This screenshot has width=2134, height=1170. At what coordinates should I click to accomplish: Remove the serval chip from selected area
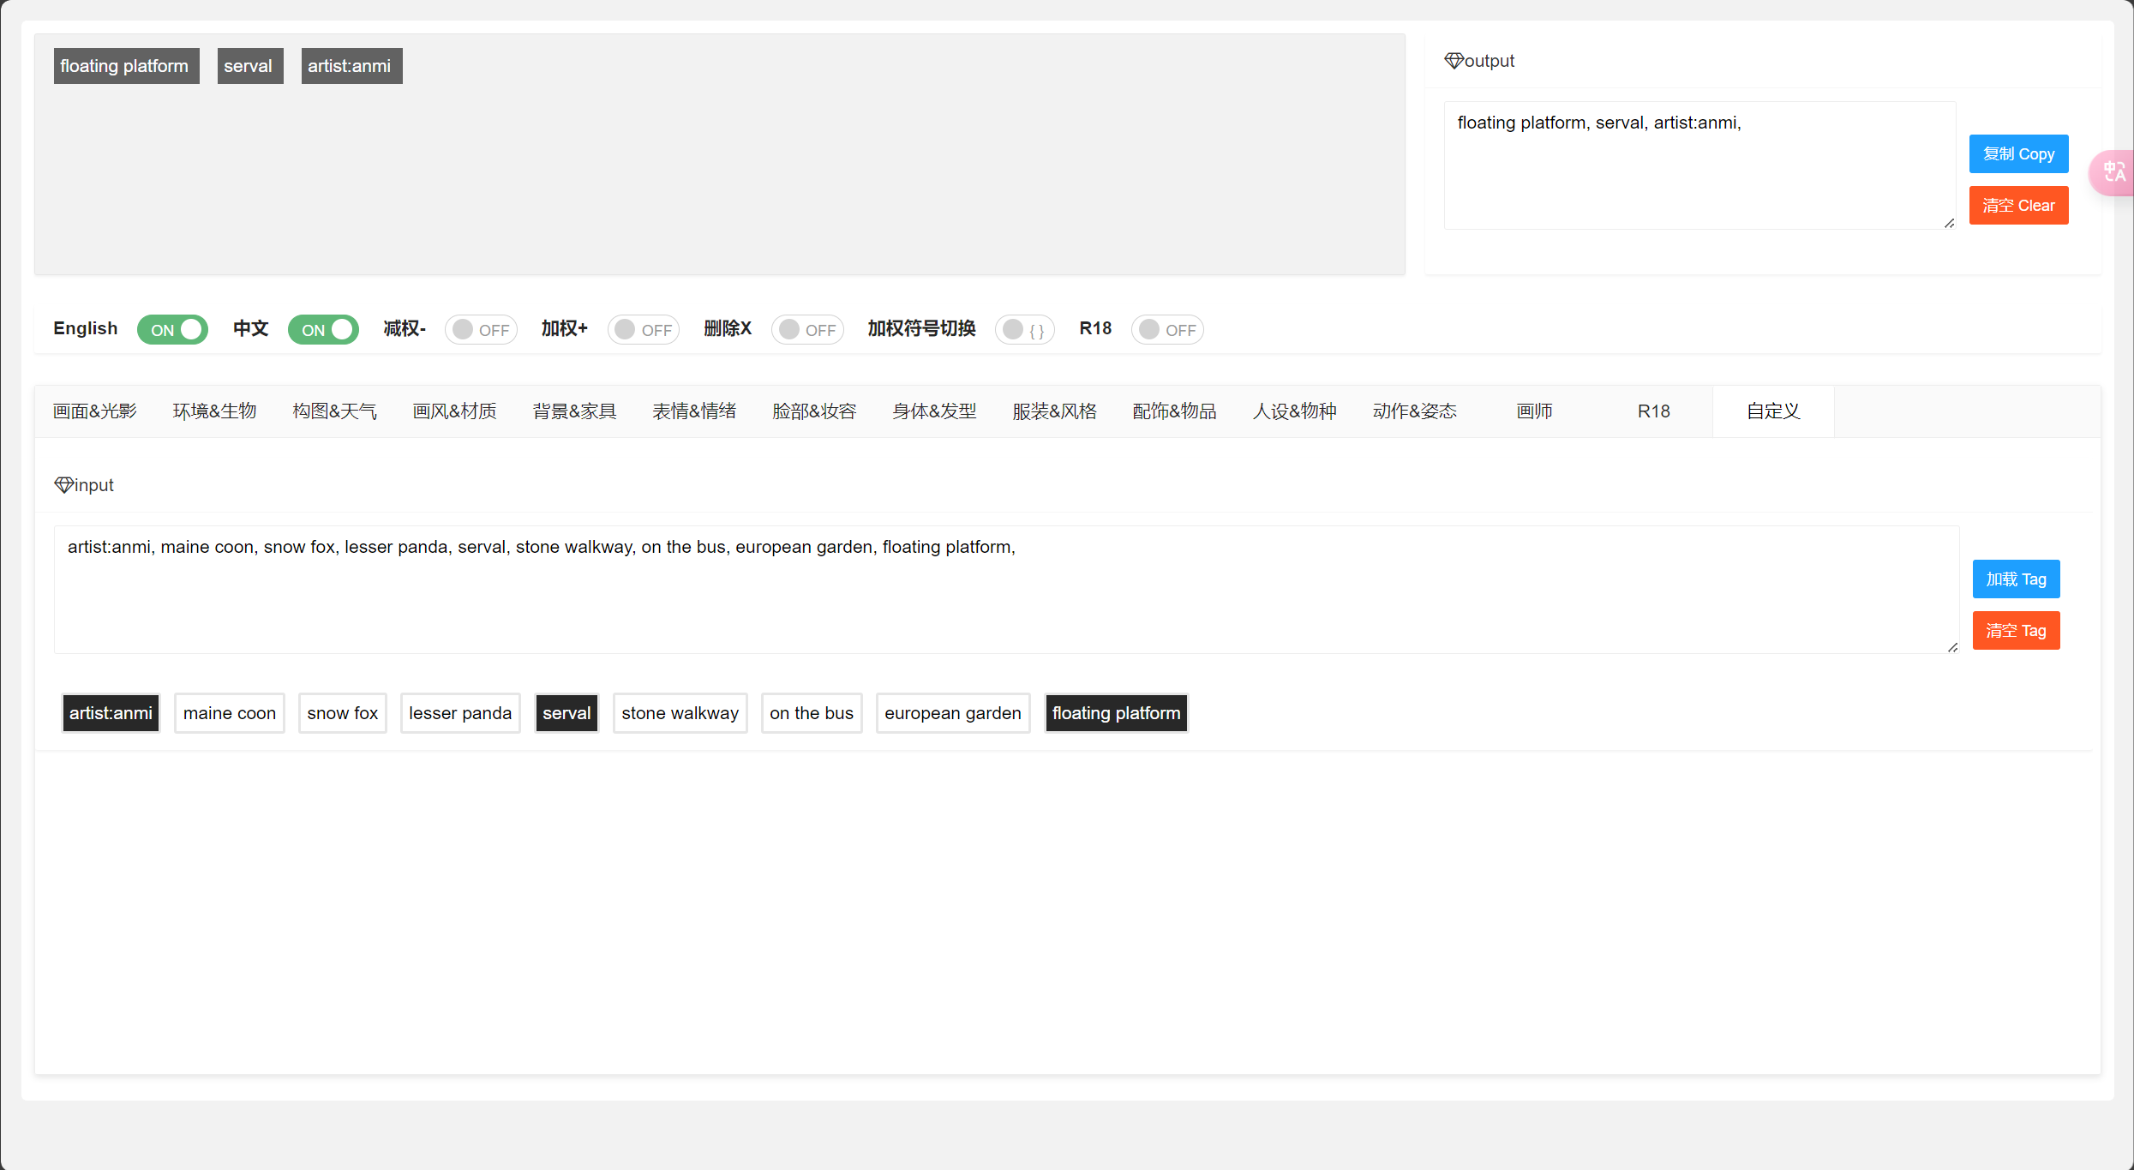coord(249,66)
